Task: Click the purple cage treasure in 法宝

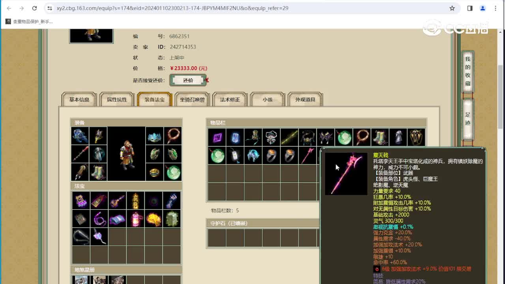Action: 81,200
